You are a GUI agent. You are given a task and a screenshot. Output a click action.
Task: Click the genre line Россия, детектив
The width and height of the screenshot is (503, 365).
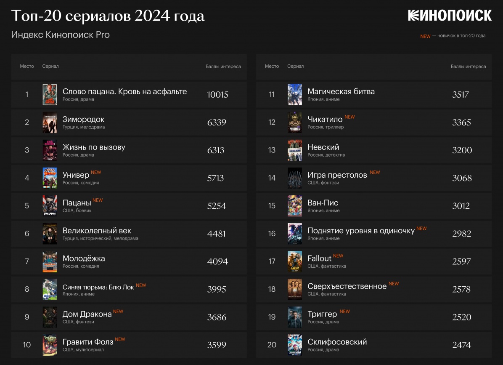pyautogui.click(x=326, y=155)
